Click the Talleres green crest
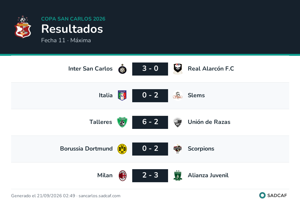The width and height of the screenshot is (300, 210). pos(122,122)
